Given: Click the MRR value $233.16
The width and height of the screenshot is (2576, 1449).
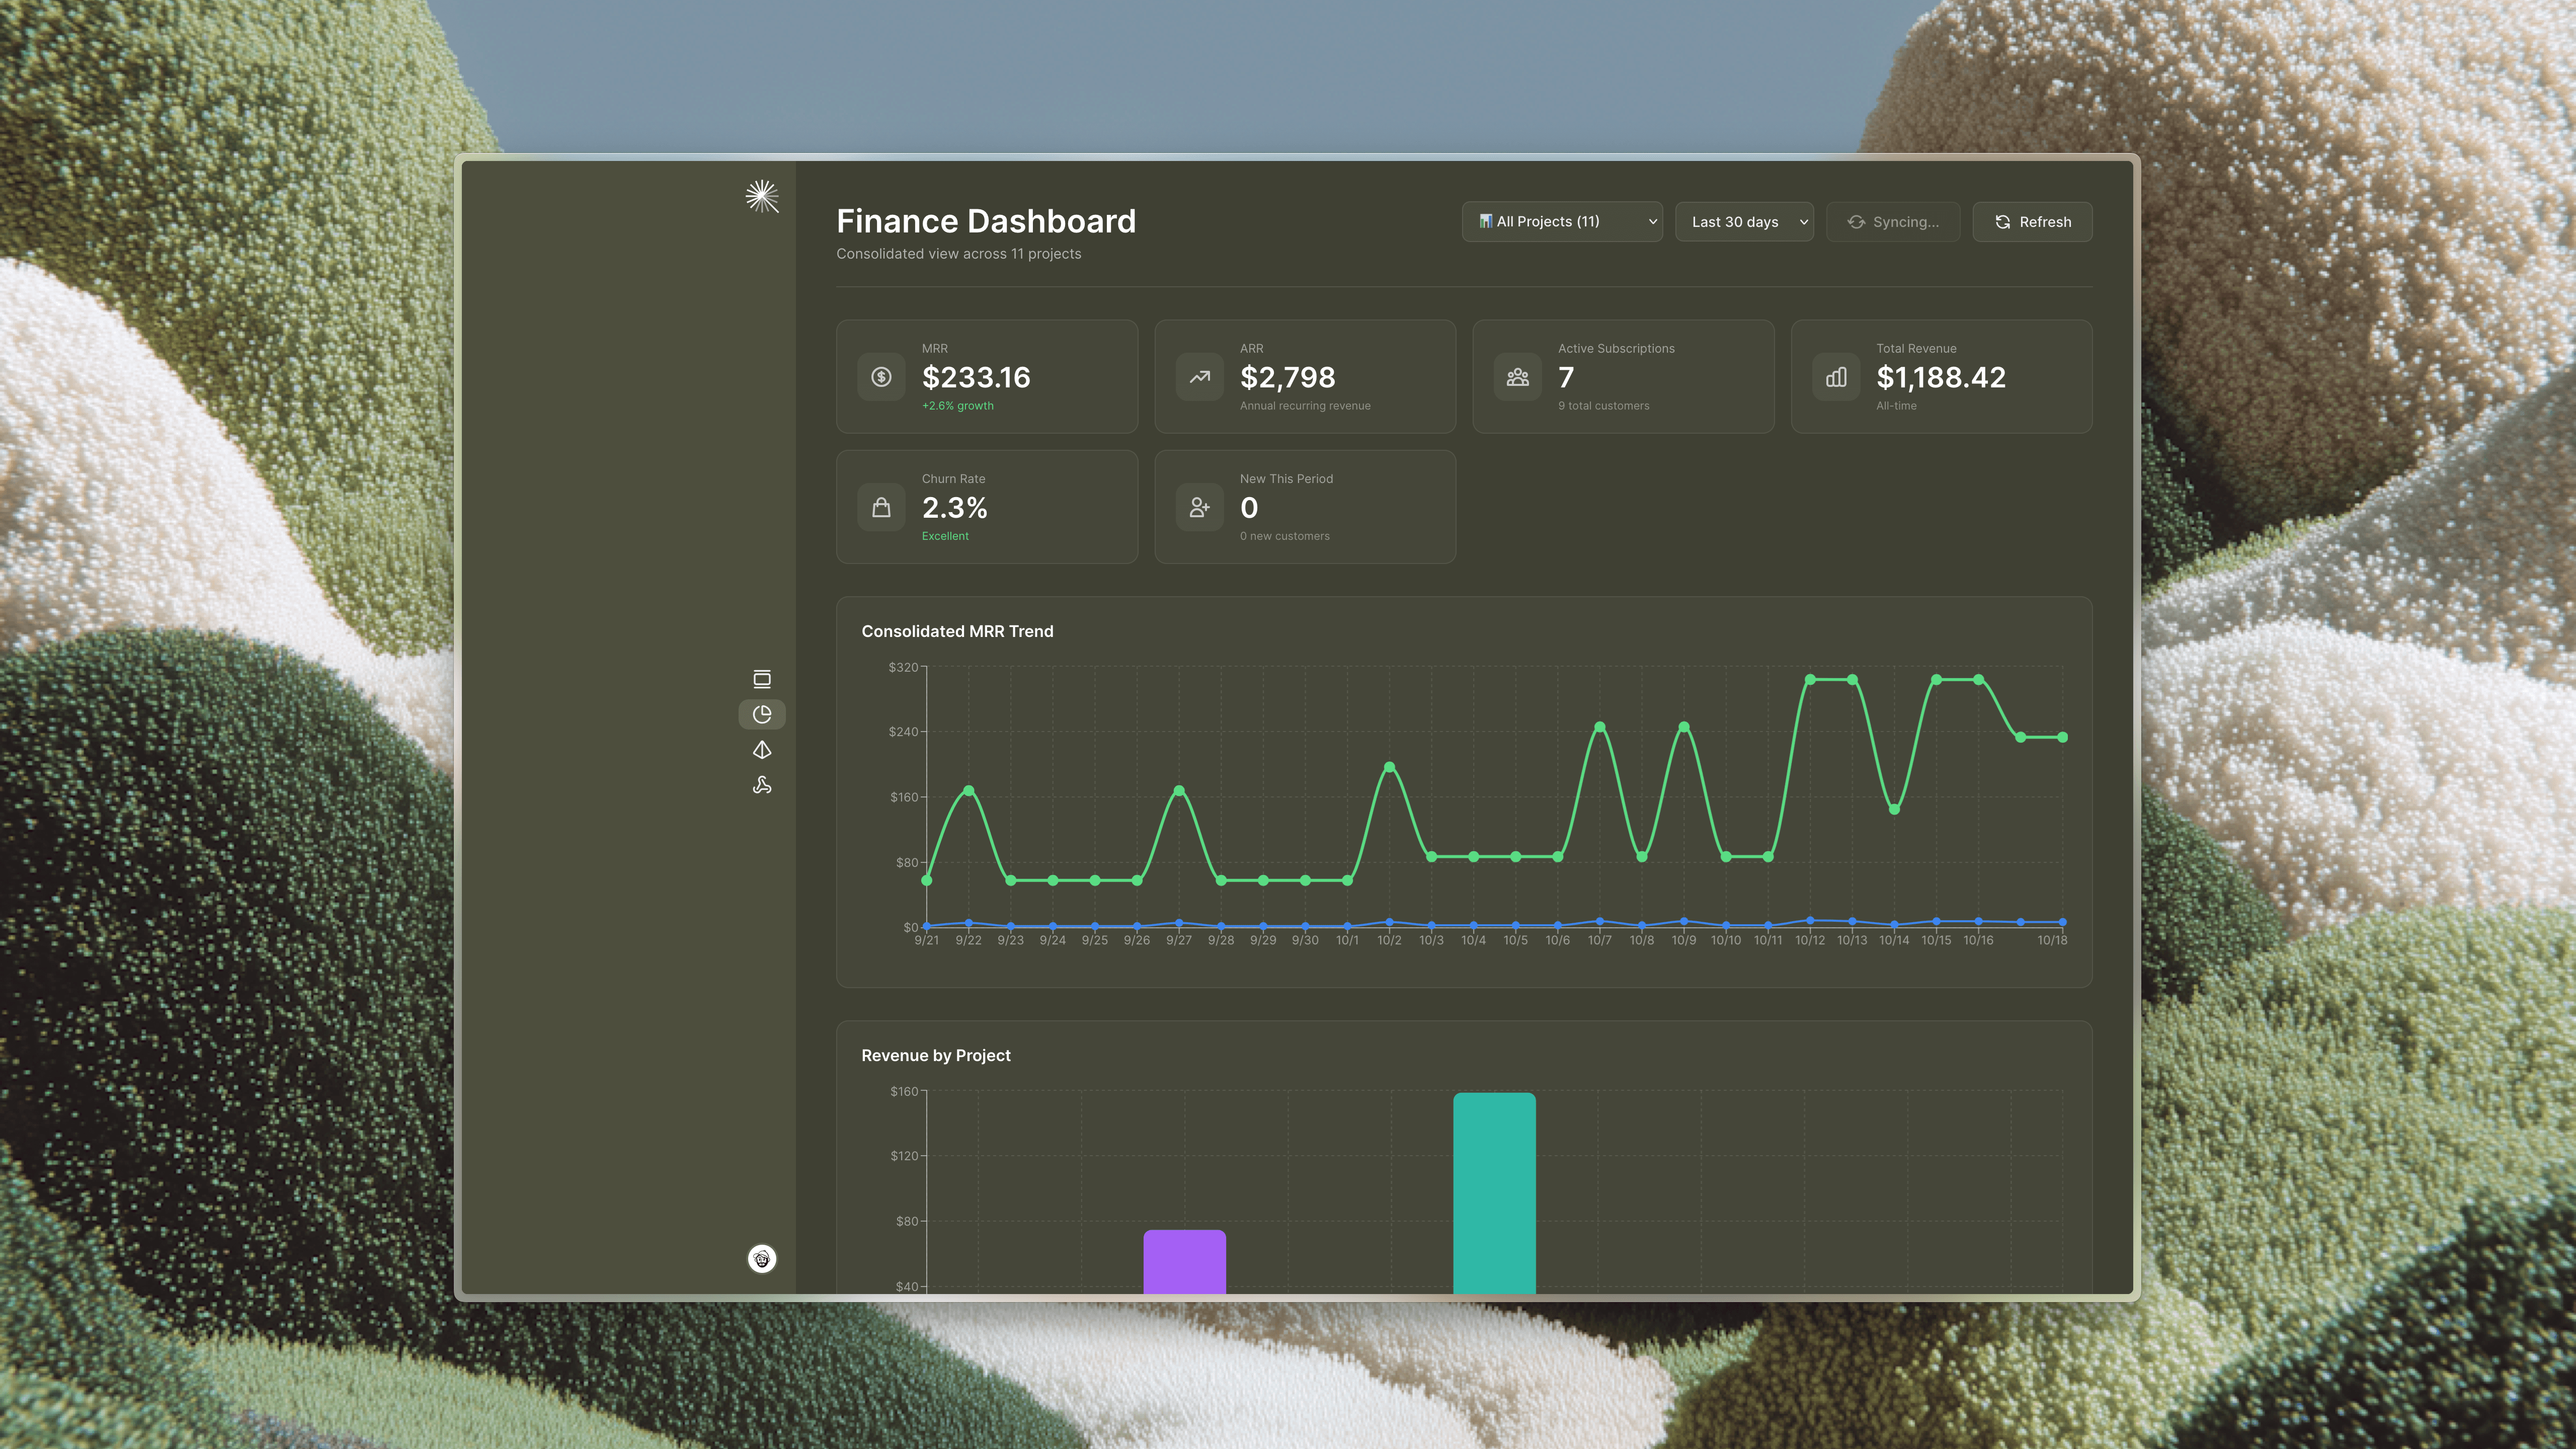Looking at the screenshot, I should [x=976, y=377].
